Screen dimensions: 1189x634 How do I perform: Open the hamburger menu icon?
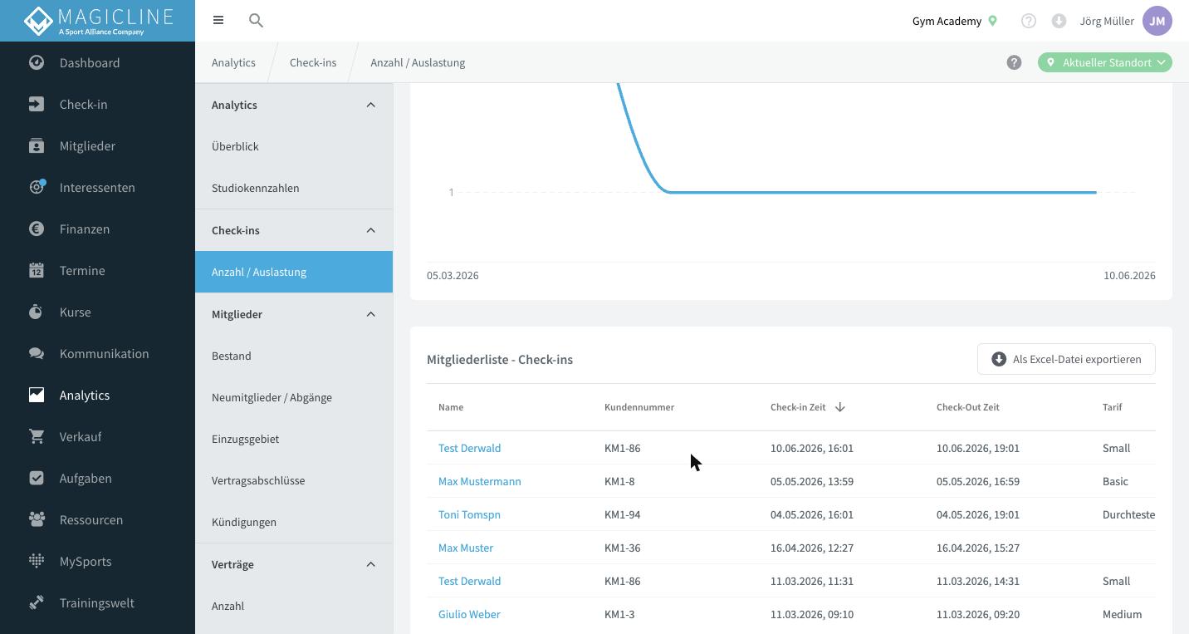(x=218, y=21)
